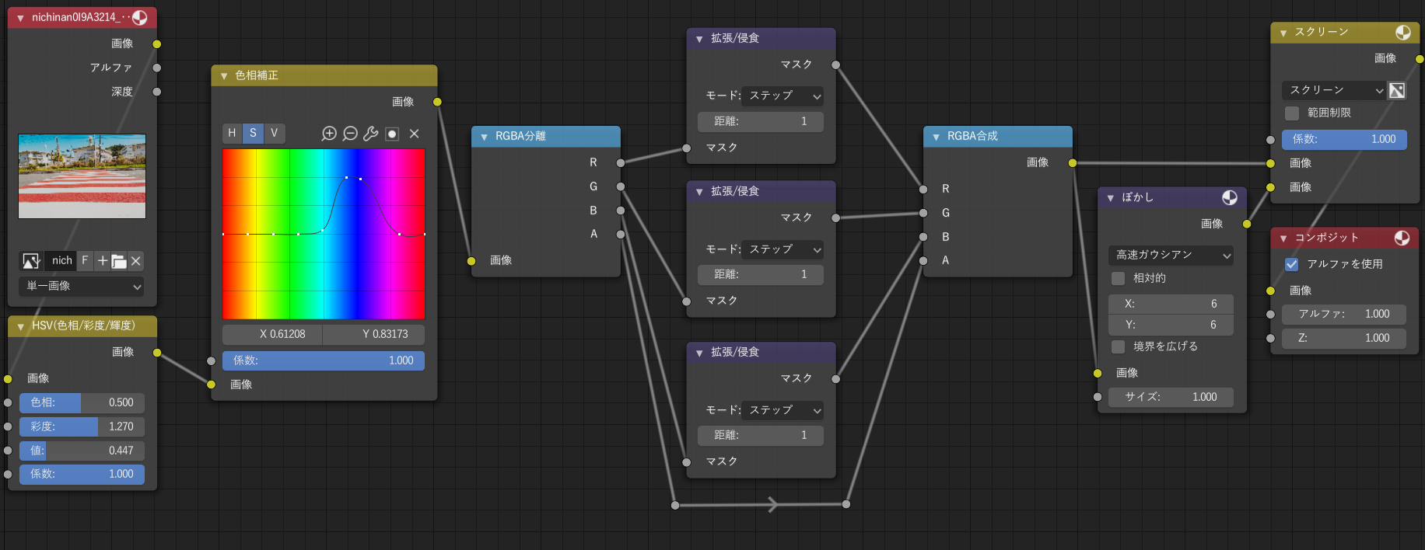Click the 値 0.447 slider in HSV node
The image size is (1425, 550).
[x=82, y=451]
